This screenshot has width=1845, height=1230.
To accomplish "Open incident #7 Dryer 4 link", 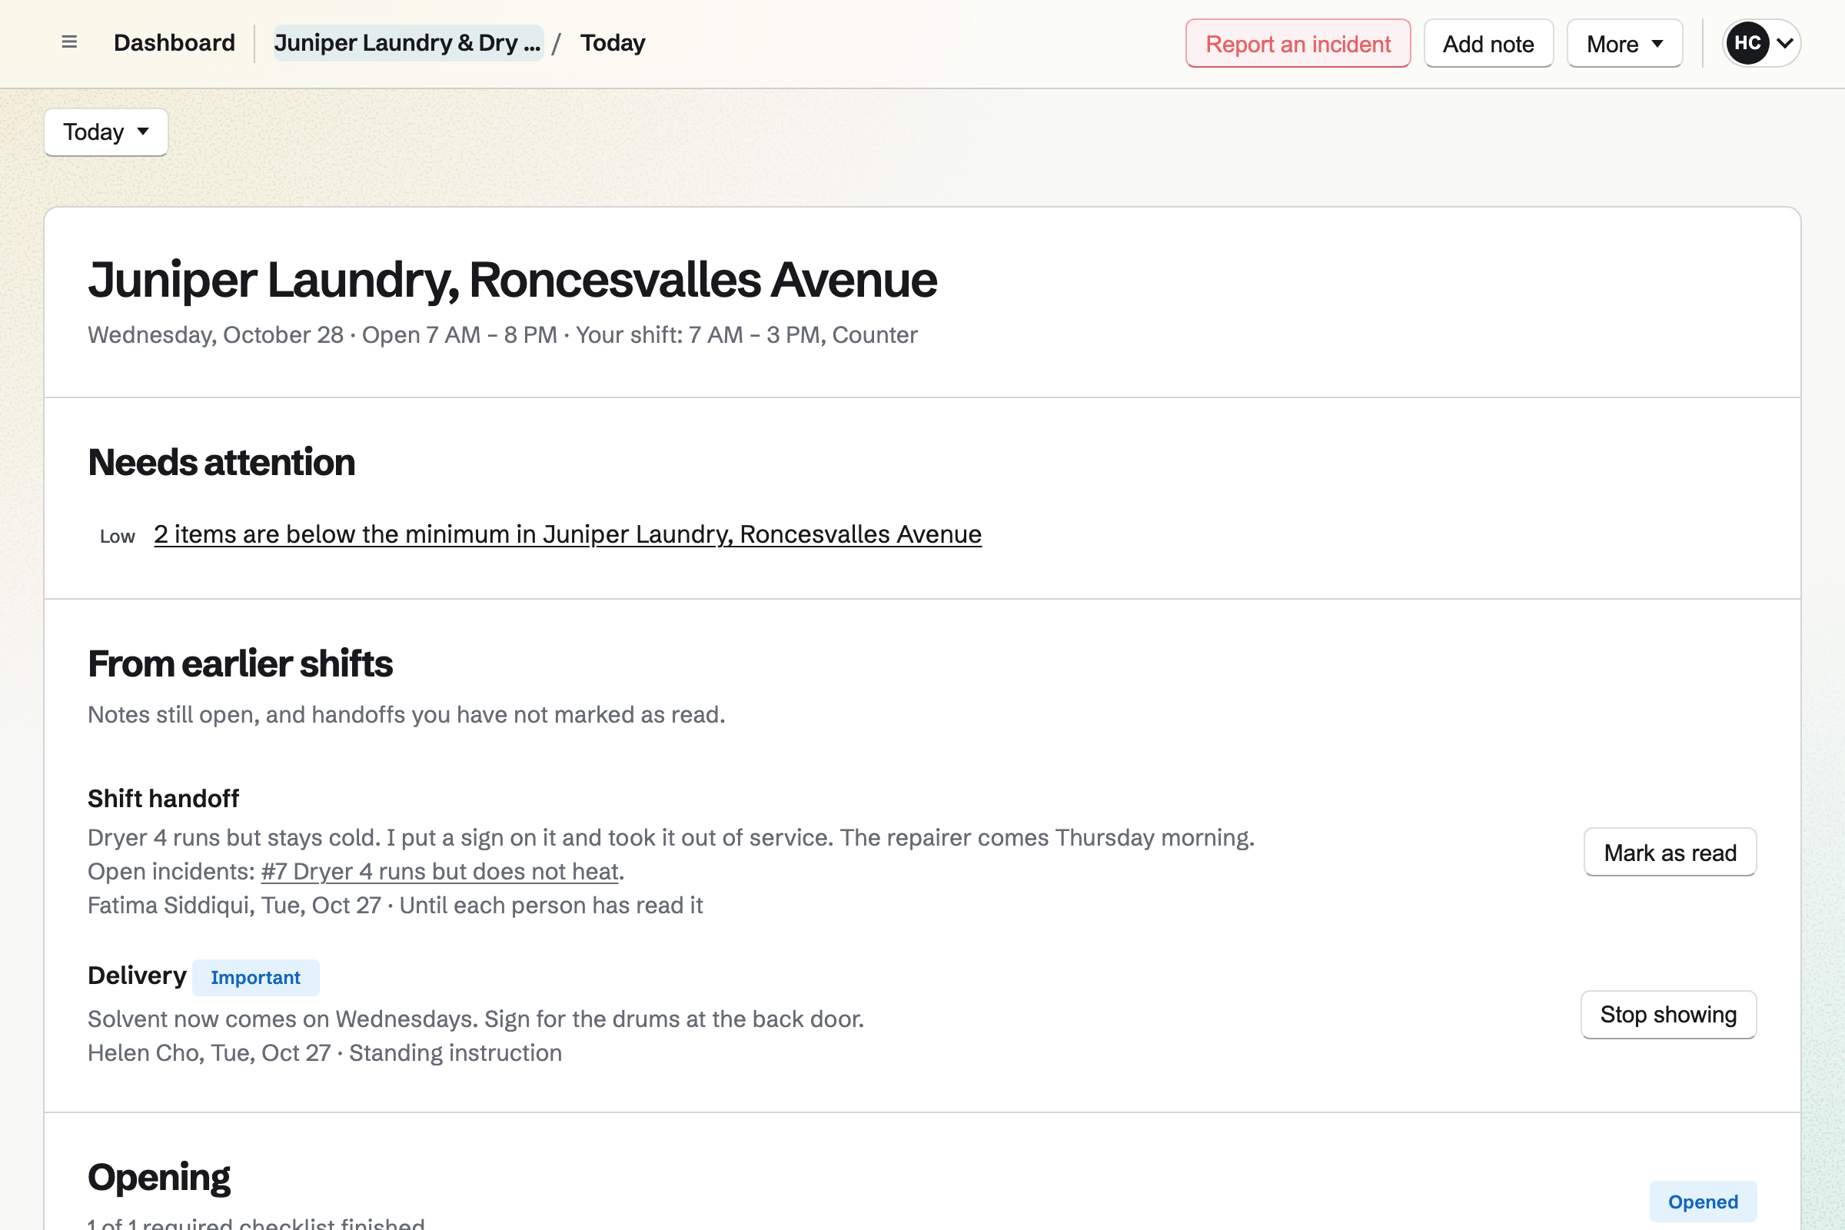I will (x=440, y=872).
